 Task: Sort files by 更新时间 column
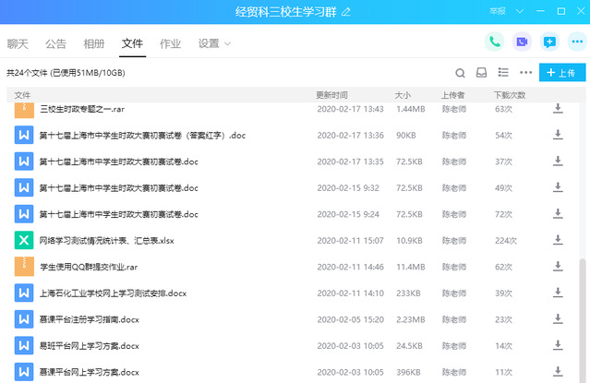pyautogui.click(x=332, y=95)
